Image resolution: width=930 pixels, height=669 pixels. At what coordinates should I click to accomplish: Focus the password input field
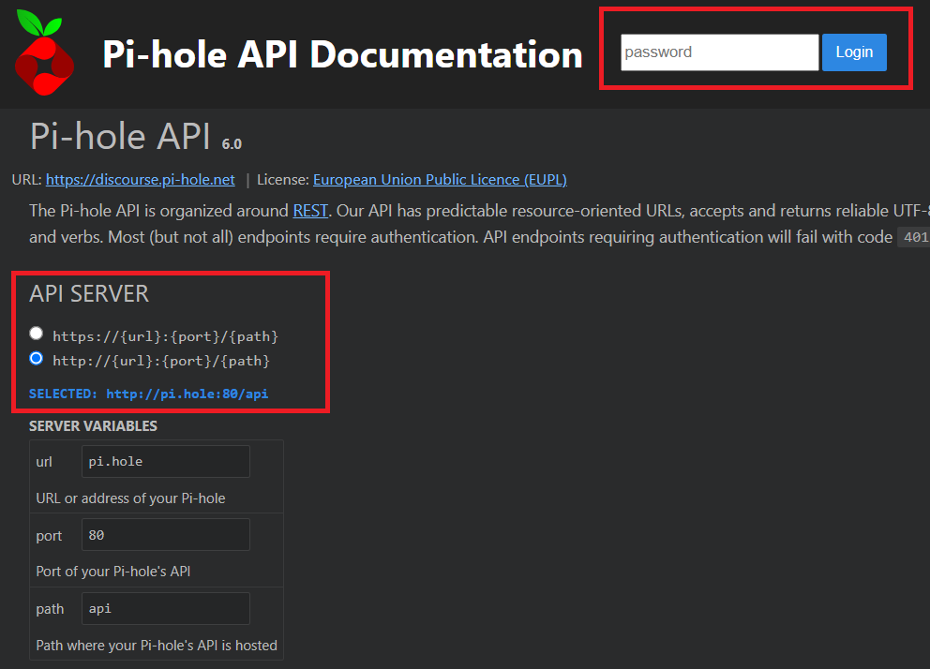719,52
